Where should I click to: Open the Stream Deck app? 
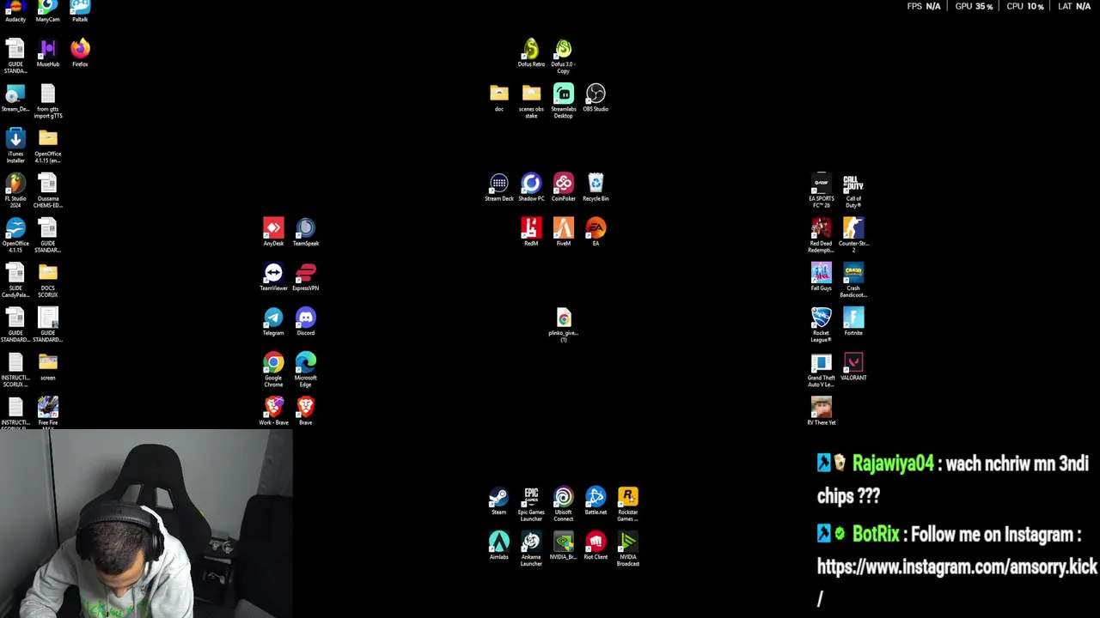click(x=499, y=188)
